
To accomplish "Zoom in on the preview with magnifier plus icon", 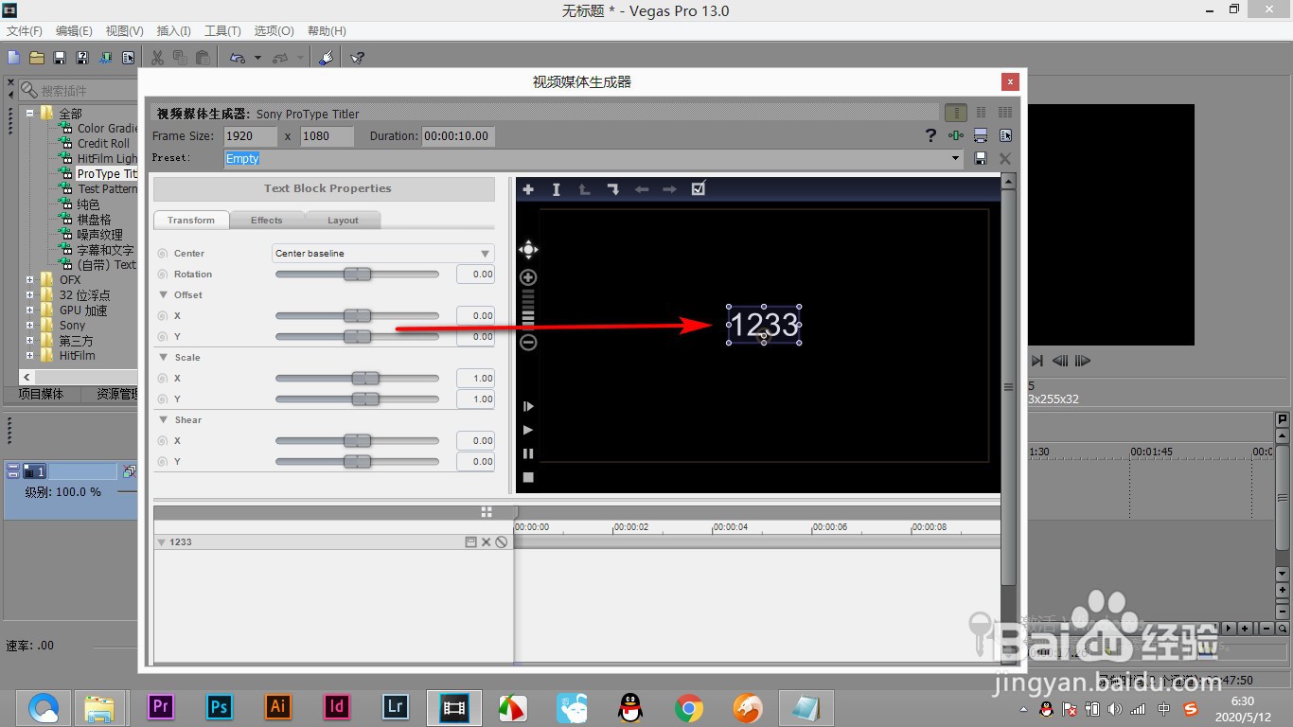I will (x=528, y=276).
